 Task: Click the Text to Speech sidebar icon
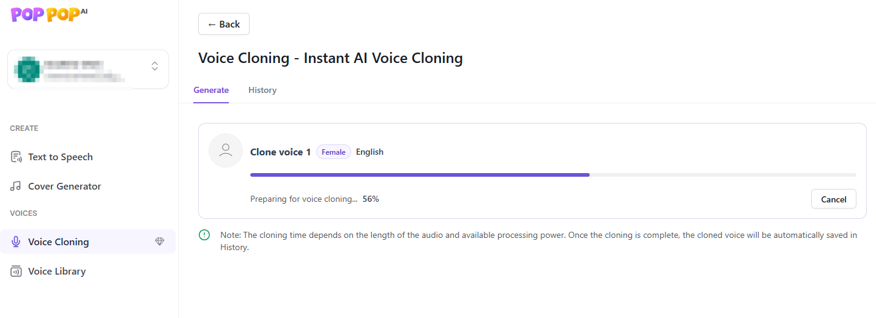pyautogui.click(x=16, y=157)
